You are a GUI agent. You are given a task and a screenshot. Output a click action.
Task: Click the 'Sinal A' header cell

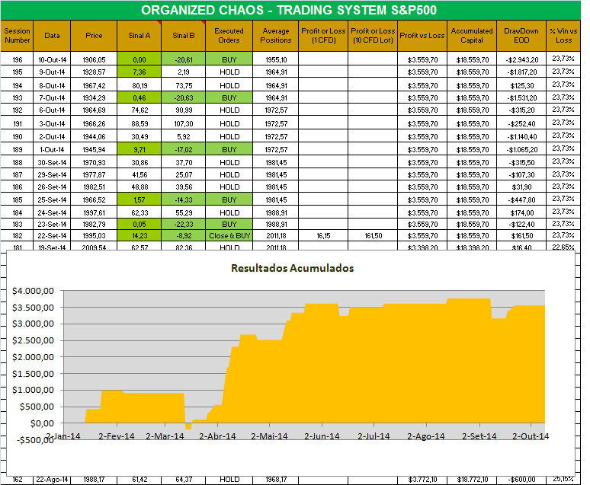click(x=139, y=36)
